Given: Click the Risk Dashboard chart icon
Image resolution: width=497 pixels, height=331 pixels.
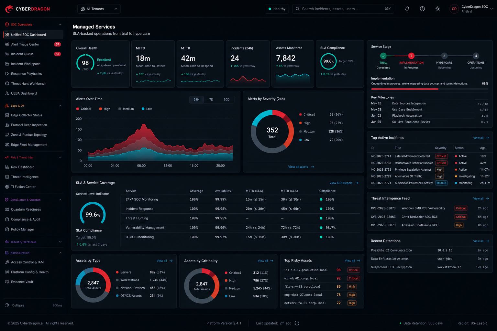Looking at the screenshot, I should (x=7, y=167).
